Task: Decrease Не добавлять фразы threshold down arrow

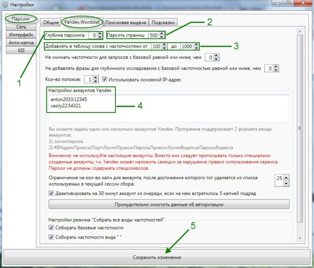Action: [276, 70]
